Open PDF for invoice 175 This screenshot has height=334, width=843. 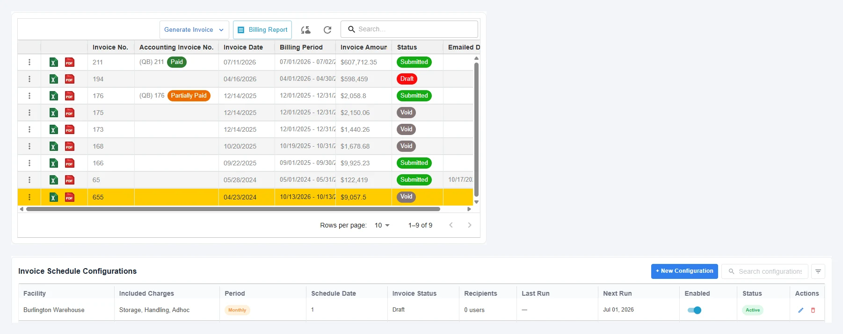70,113
